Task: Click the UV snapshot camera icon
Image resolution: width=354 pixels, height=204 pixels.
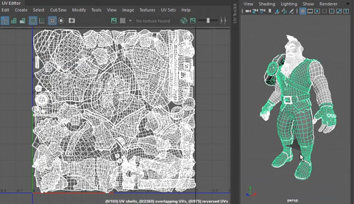Action: point(72,21)
